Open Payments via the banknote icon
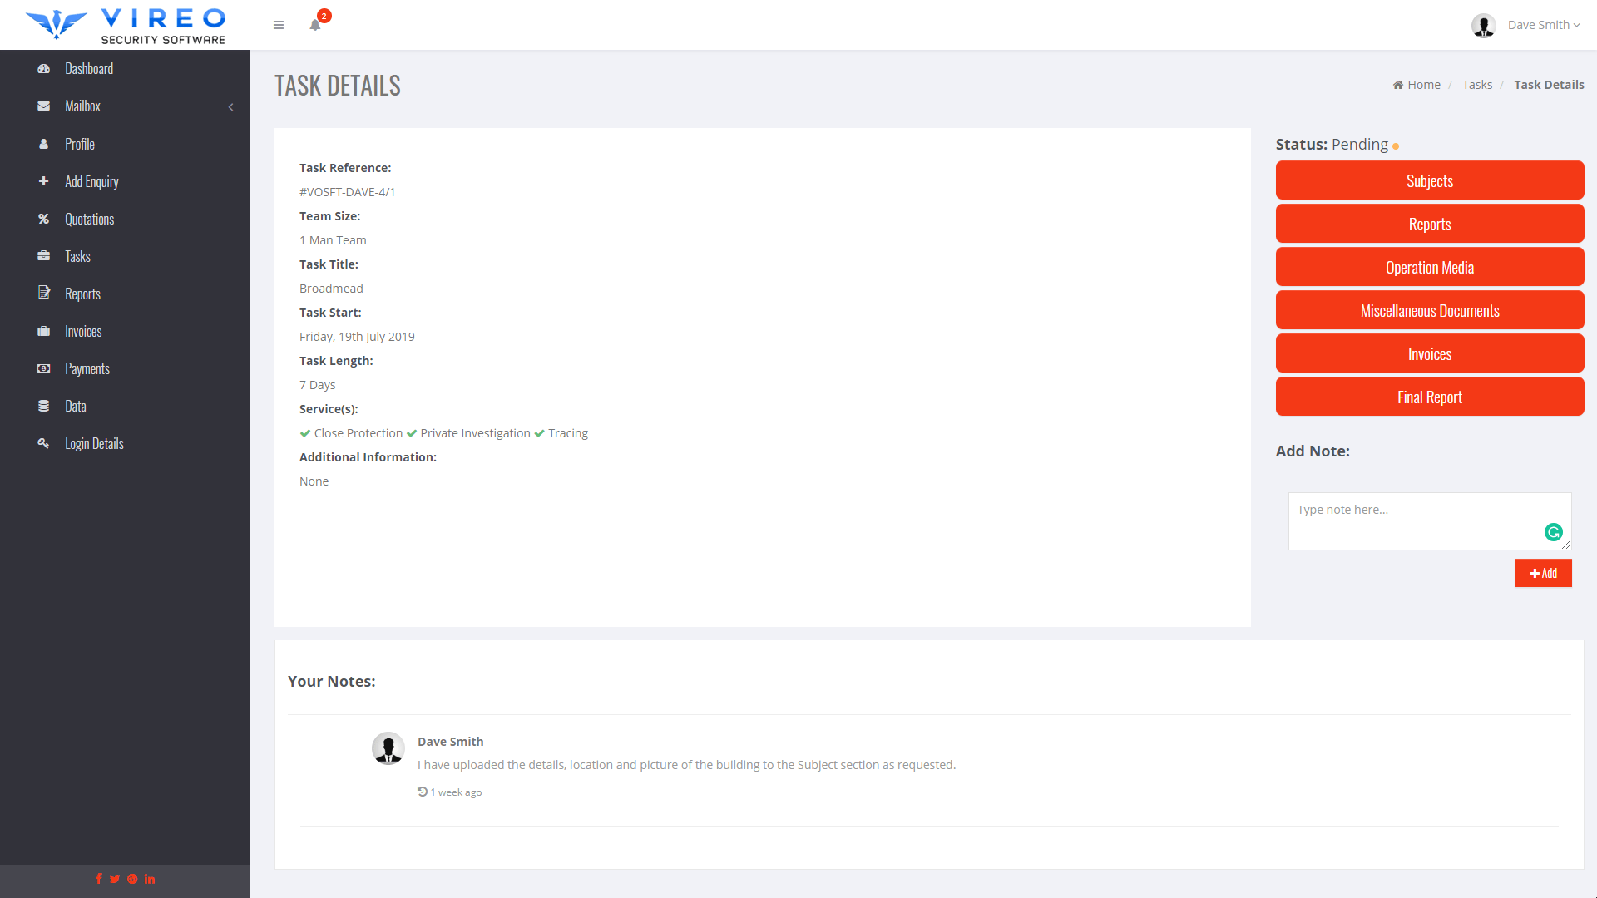1597x898 pixels. (43, 368)
